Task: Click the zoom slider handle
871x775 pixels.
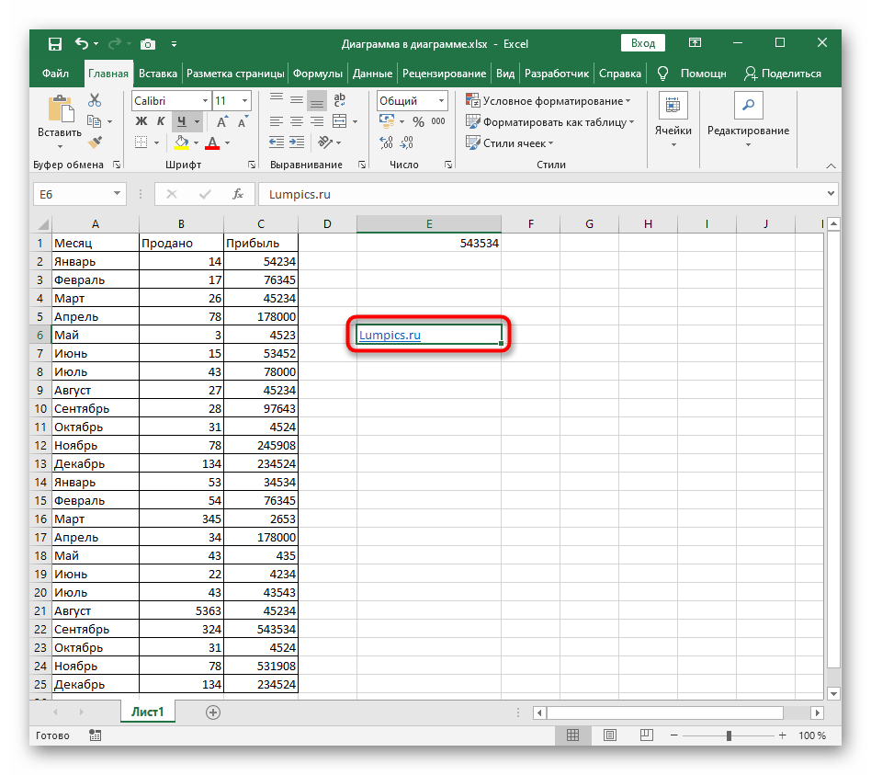Action: click(x=729, y=735)
